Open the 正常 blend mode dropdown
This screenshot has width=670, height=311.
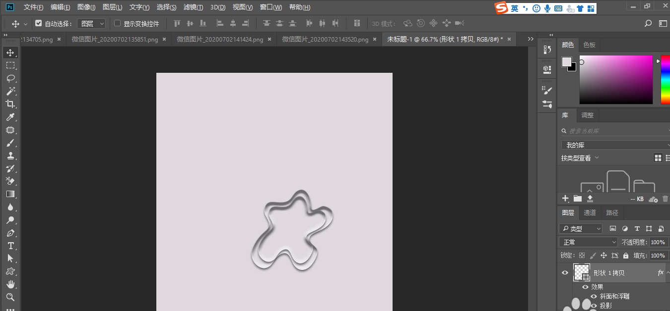tap(588, 242)
